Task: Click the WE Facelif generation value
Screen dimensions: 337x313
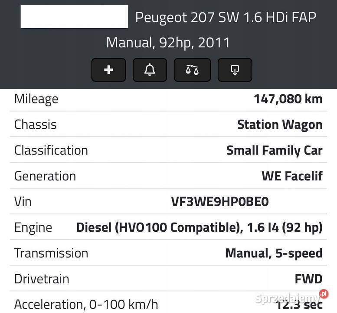Action: [292, 176]
